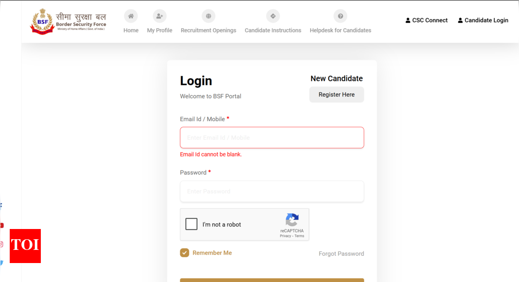Go to Recruitment Openings page
519x282 pixels.
208,30
